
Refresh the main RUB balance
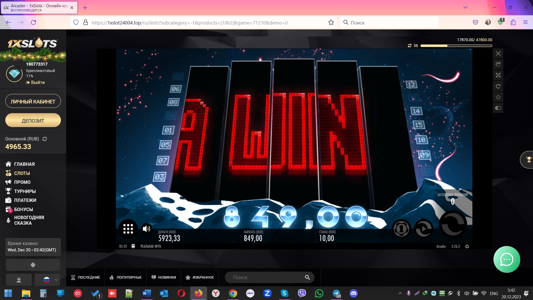(44, 139)
